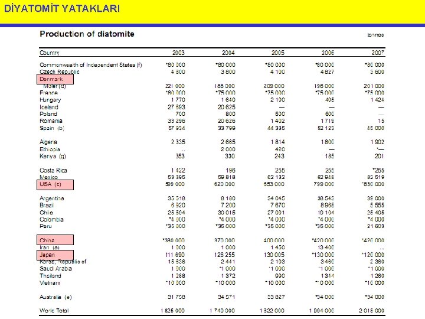The image size is (425, 319).
Task: Click the Peru row label
Action: 45,226
